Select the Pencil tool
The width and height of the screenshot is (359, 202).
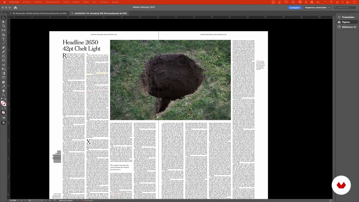click(4, 52)
